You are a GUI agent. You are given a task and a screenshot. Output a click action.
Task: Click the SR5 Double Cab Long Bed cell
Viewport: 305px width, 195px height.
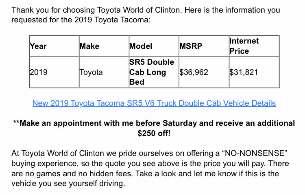pos(154,72)
